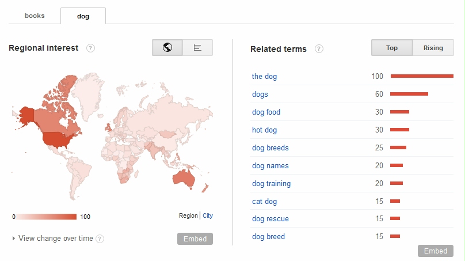Open the 'dog food' related term link
Image resolution: width=465 pixels, height=261 pixels.
coord(266,112)
